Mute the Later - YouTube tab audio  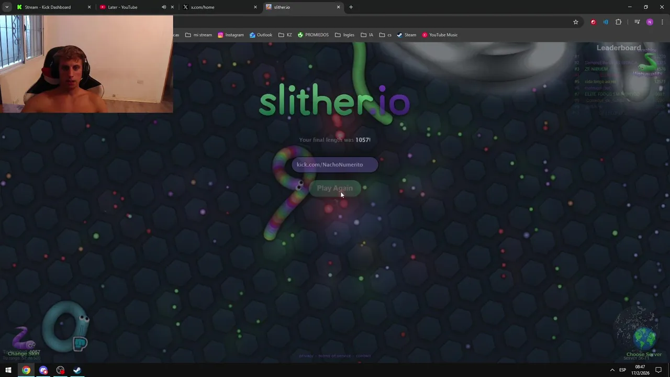click(x=164, y=7)
